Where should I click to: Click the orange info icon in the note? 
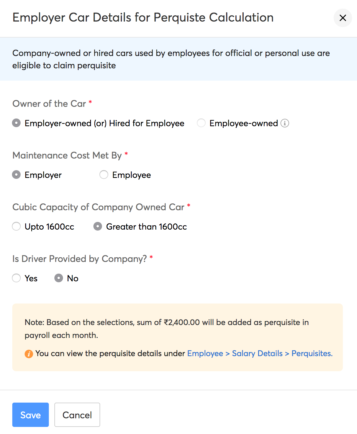[28, 354]
